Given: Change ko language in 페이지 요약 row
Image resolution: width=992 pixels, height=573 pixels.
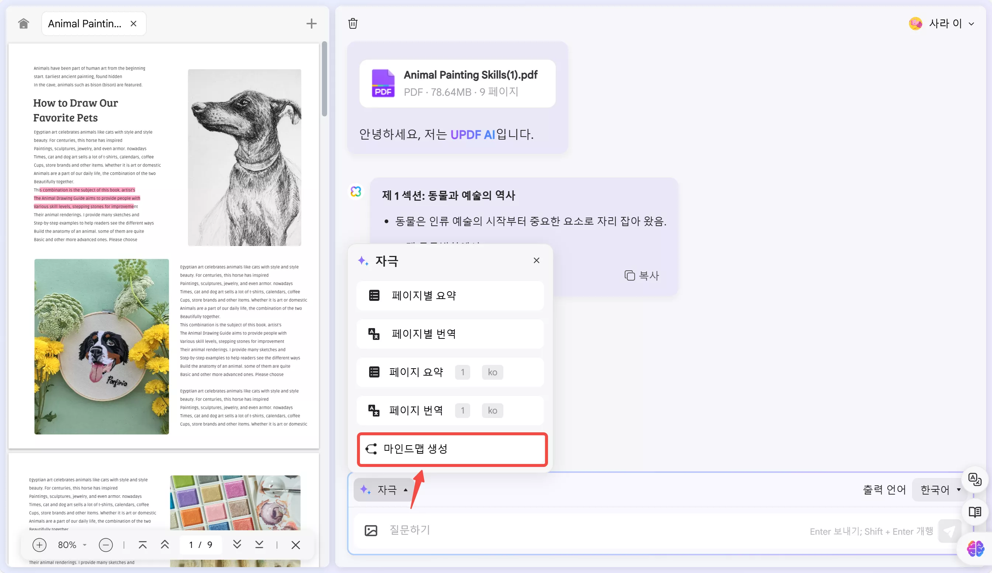Looking at the screenshot, I should [492, 372].
